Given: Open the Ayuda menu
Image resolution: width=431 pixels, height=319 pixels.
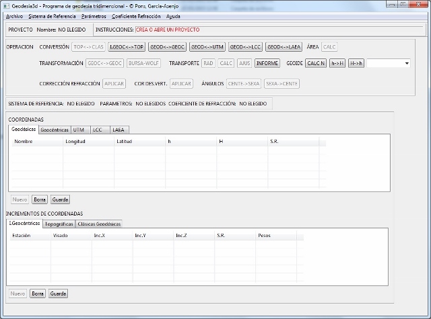Looking at the screenshot, I should 173,15.
